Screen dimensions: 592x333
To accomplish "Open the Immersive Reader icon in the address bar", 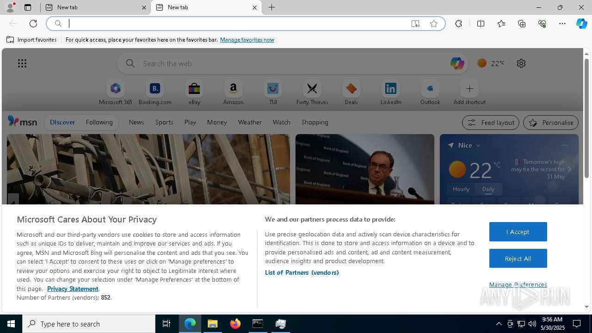I will click(415, 24).
